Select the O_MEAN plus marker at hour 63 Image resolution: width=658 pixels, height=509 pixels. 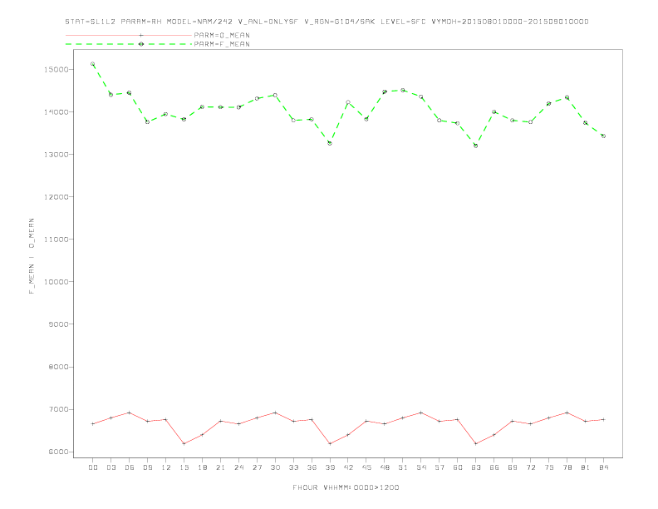click(x=476, y=443)
